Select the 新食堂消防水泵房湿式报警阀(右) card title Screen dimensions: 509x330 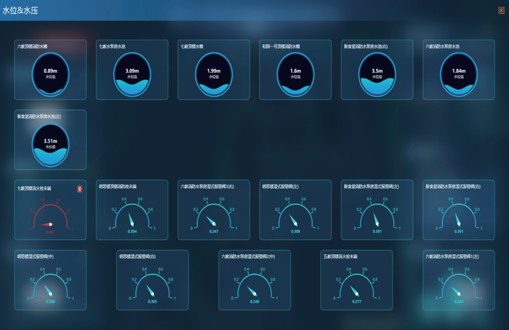(x=453, y=186)
